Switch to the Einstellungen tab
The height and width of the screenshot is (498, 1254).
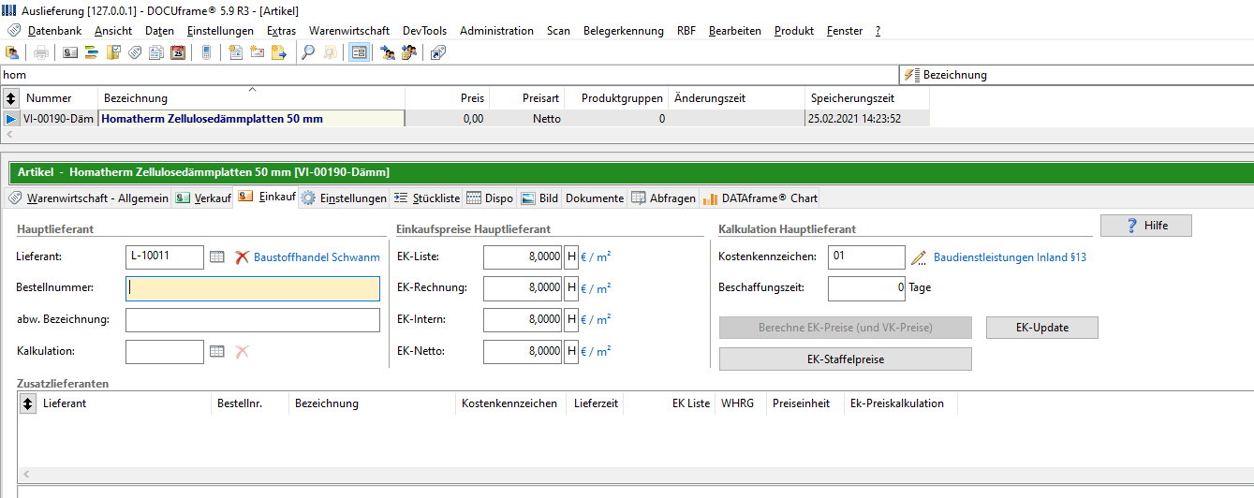(x=344, y=198)
